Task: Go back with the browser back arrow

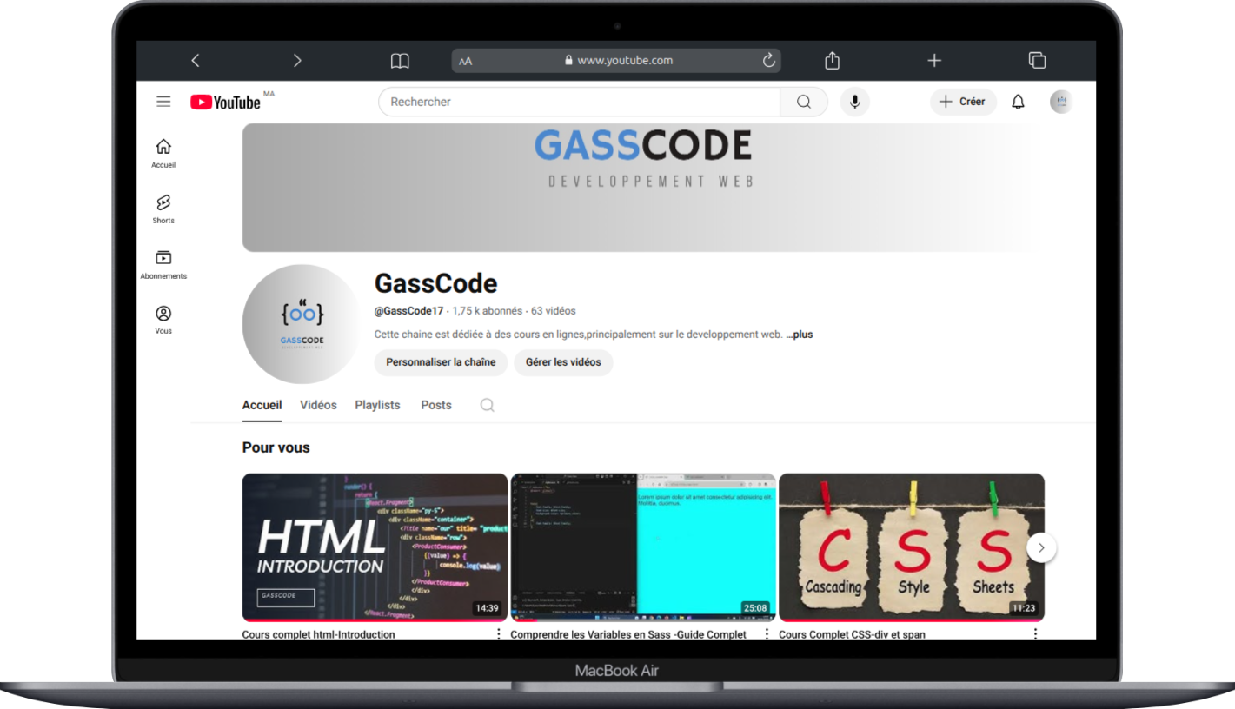Action: click(x=195, y=60)
